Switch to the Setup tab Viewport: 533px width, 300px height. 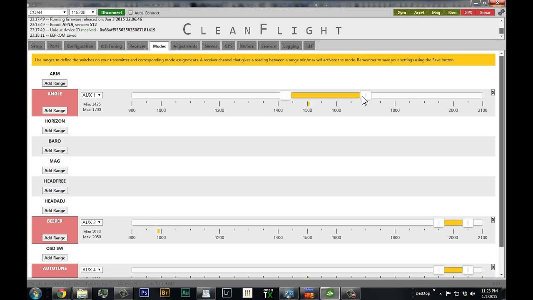point(37,46)
